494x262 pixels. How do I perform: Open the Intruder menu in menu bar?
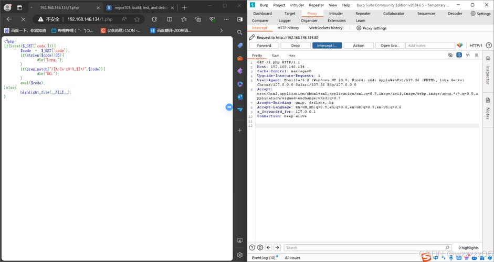coord(297,5)
